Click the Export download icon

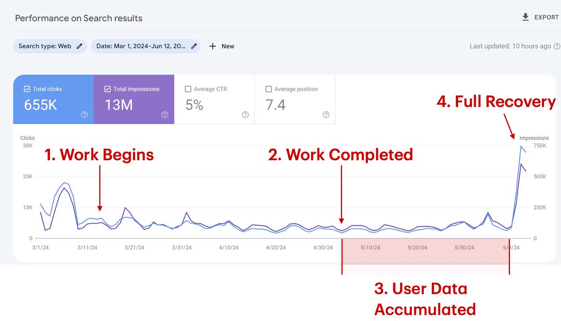point(525,17)
